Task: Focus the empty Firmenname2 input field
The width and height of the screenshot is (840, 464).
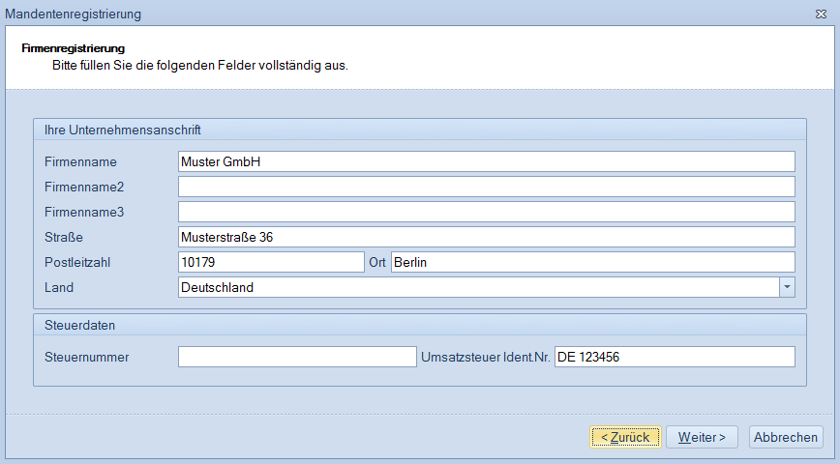Action: (x=486, y=187)
